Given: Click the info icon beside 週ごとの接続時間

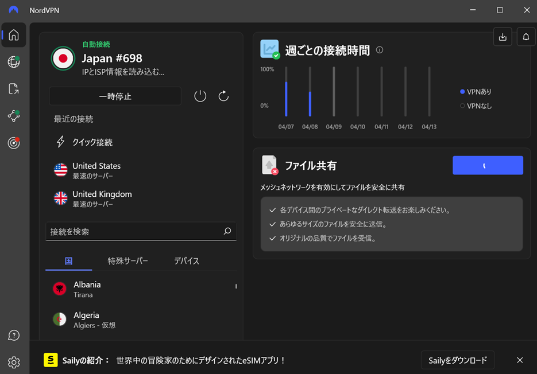Looking at the screenshot, I should (x=380, y=50).
